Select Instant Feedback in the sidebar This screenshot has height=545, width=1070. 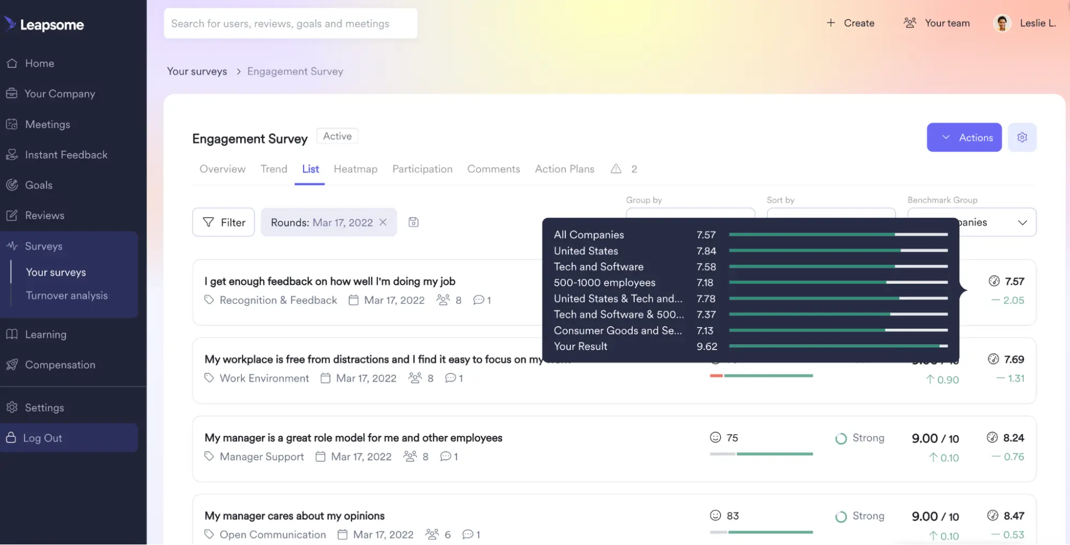(x=66, y=155)
